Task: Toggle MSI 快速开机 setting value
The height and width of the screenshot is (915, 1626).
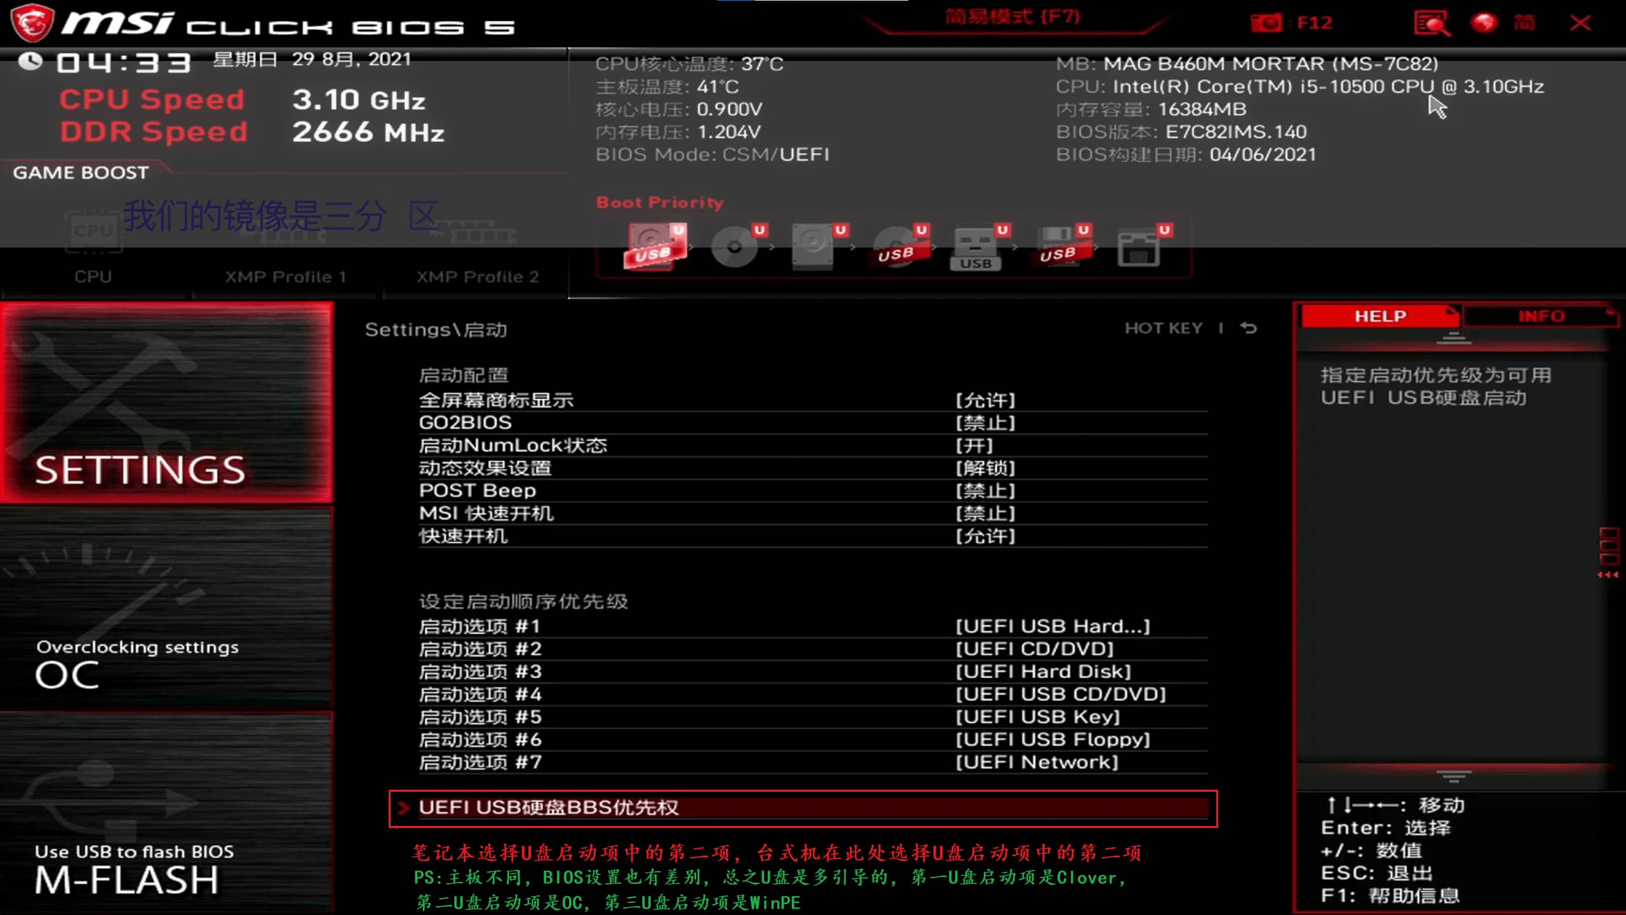Action: click(985, 513)
